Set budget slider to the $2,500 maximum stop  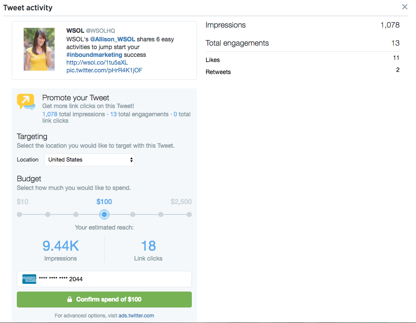[189, 214]
